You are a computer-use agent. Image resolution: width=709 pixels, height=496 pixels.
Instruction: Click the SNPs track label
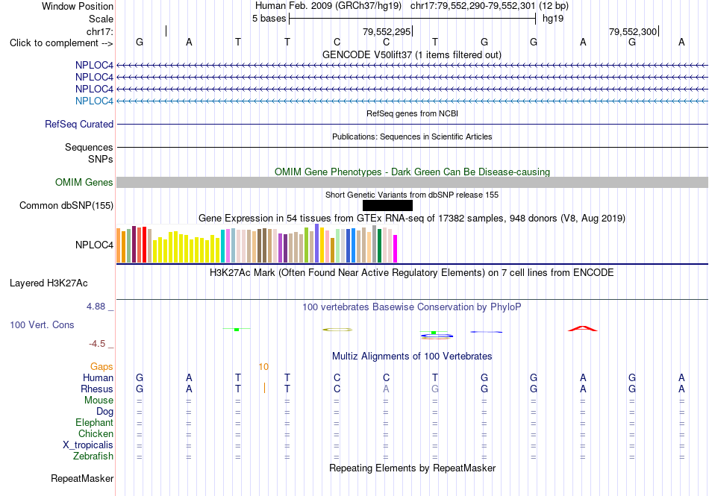[101, 159]
